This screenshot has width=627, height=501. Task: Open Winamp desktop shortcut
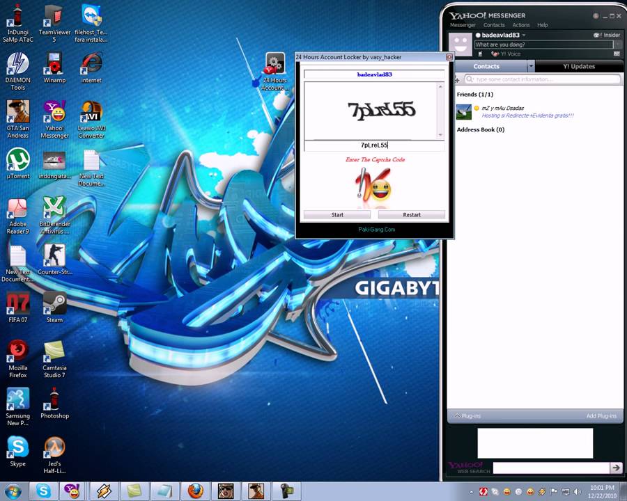pos(54,68)
